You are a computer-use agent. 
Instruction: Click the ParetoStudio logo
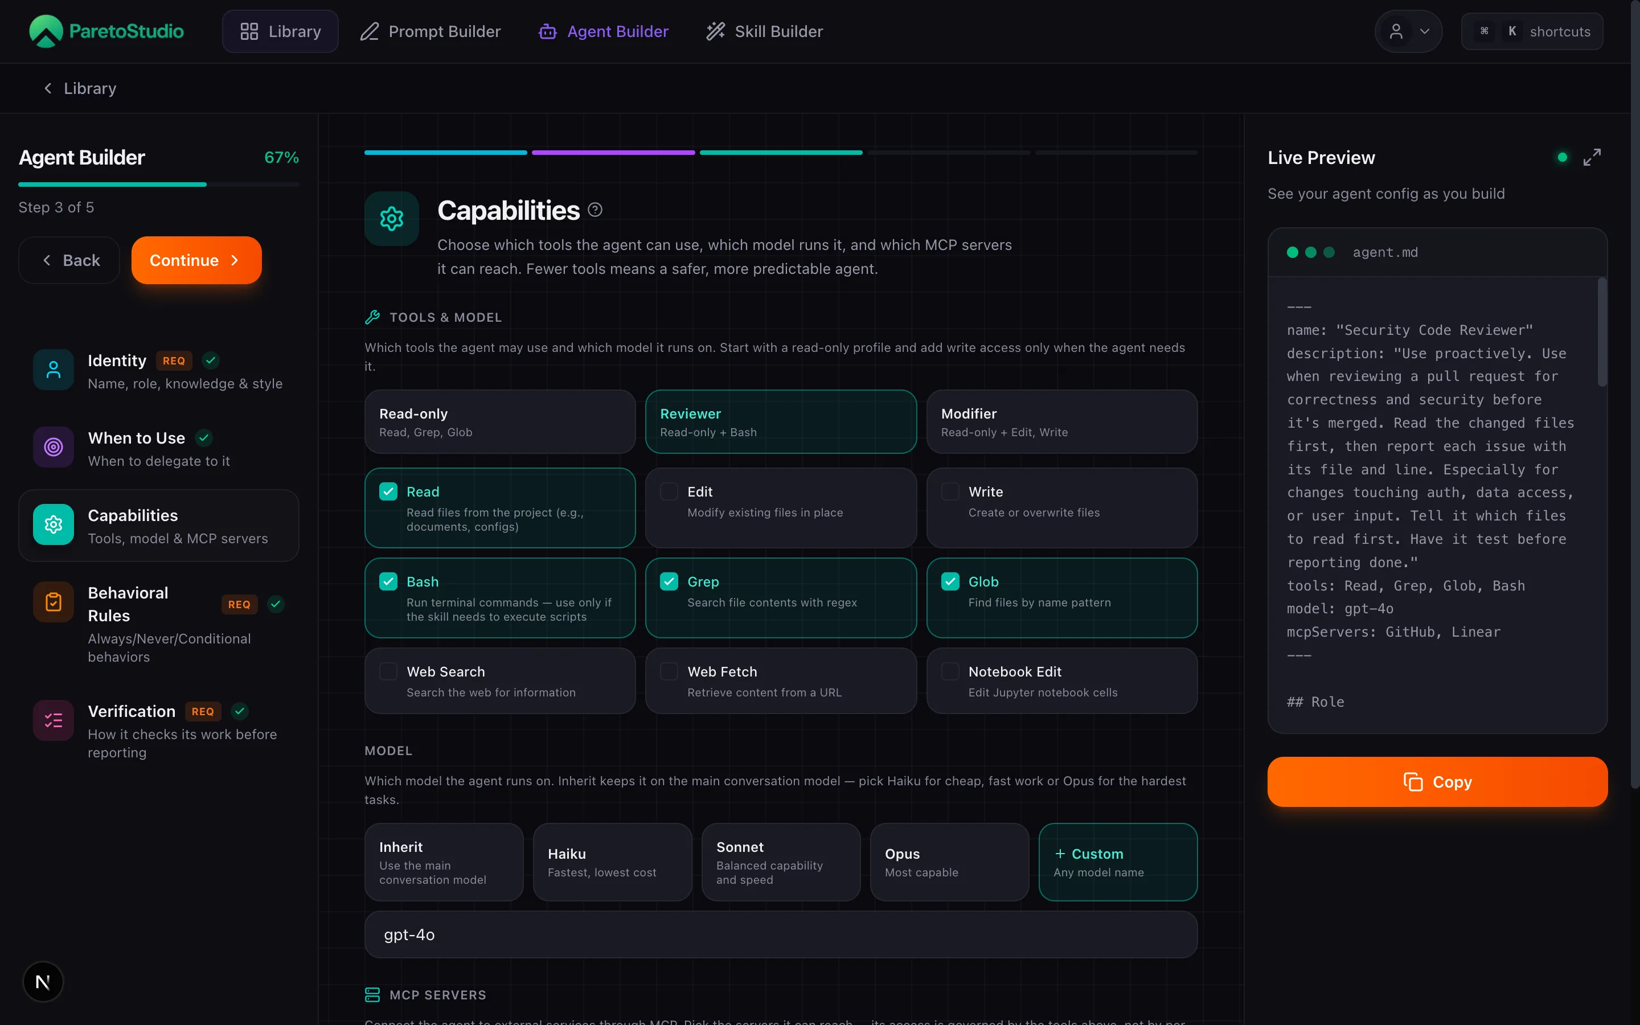tap(106, 31)
